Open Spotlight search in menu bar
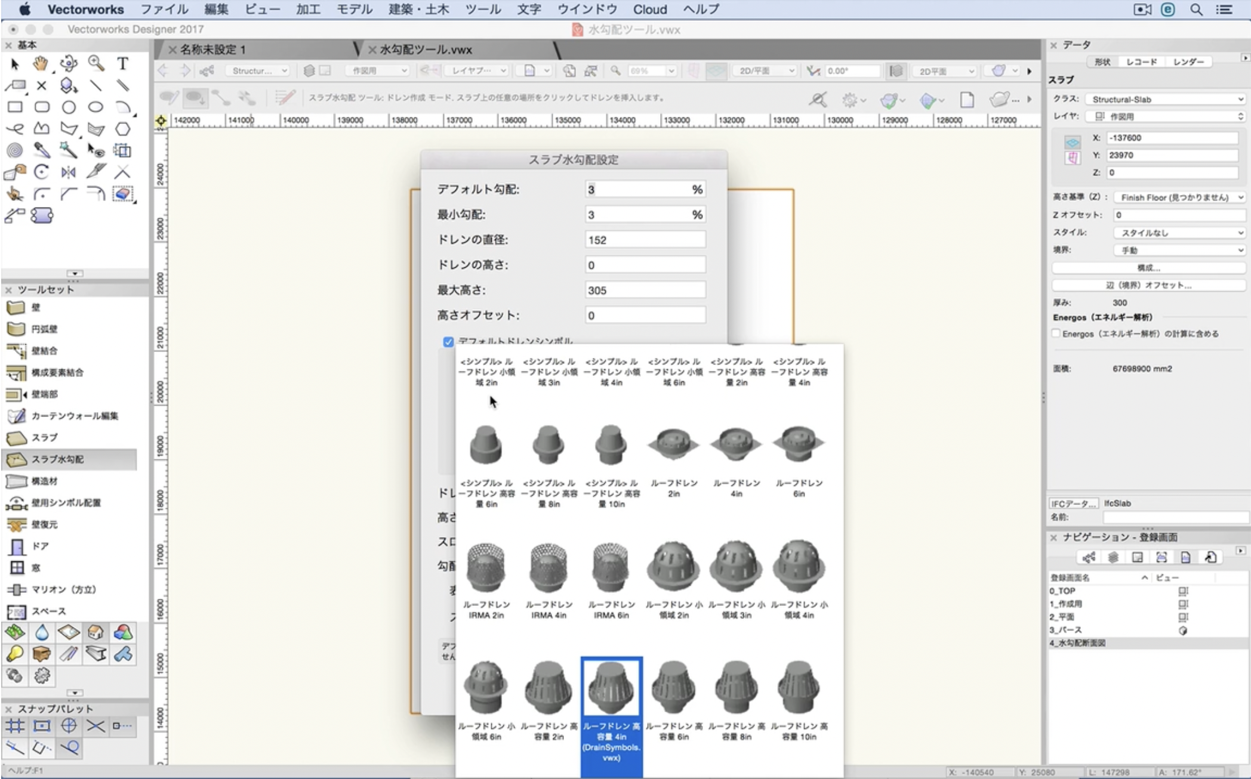This screenshot has width=1251, height=779. 1196,10
